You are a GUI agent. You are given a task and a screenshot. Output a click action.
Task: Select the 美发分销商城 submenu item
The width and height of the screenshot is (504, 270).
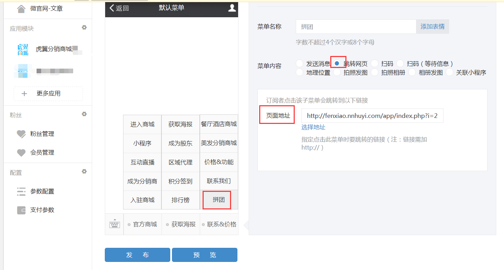coord(219,143)
